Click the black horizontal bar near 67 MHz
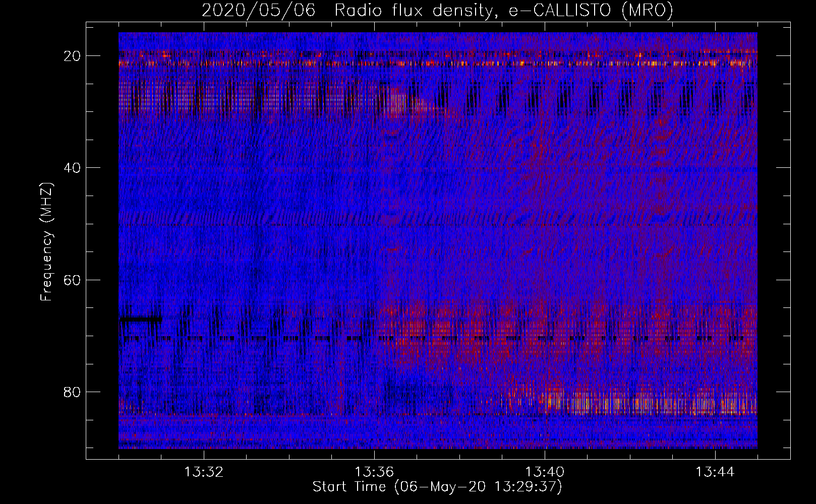 click(141, 319)
